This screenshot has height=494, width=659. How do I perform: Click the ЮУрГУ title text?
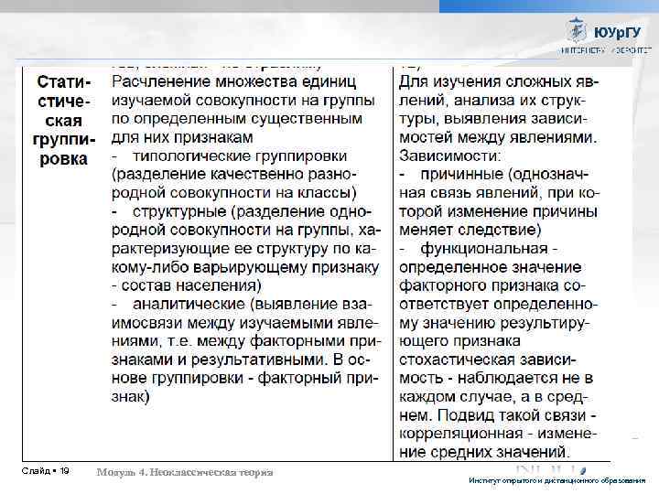click(x=617, y=32)
